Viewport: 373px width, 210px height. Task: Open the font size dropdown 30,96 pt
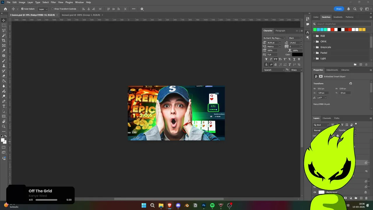tap(280, 43)
